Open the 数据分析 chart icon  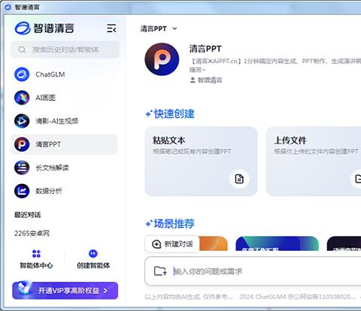(22, 191)
